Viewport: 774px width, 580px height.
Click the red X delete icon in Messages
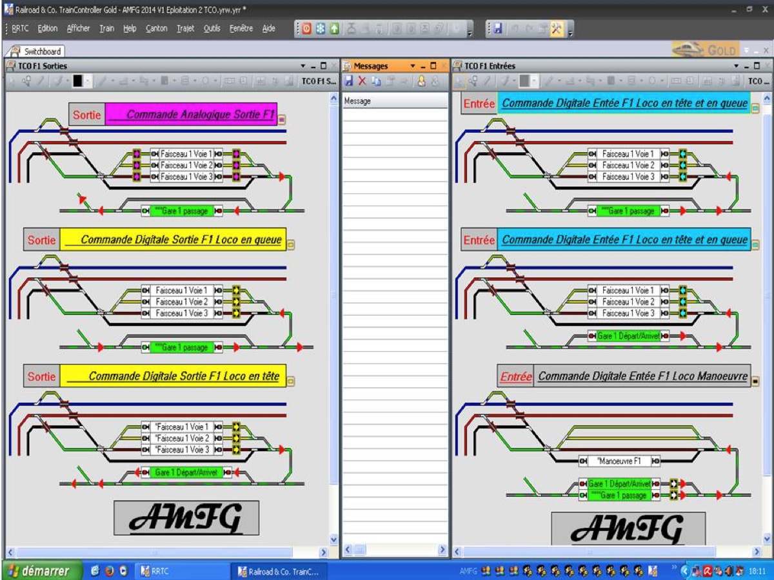coord(362,81)
